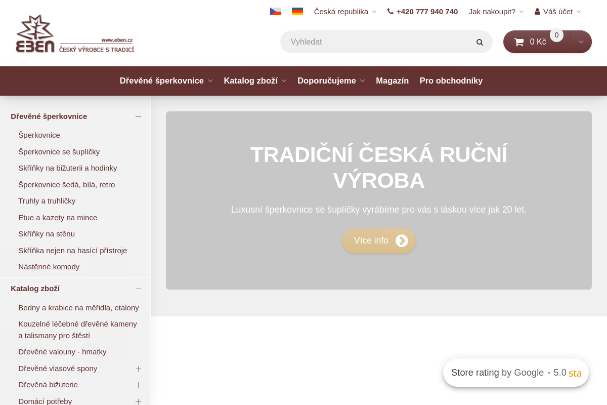This screenshot has width=607, height=405.
Task: Click the EBEN logo
Action: [x=75, y=33]
